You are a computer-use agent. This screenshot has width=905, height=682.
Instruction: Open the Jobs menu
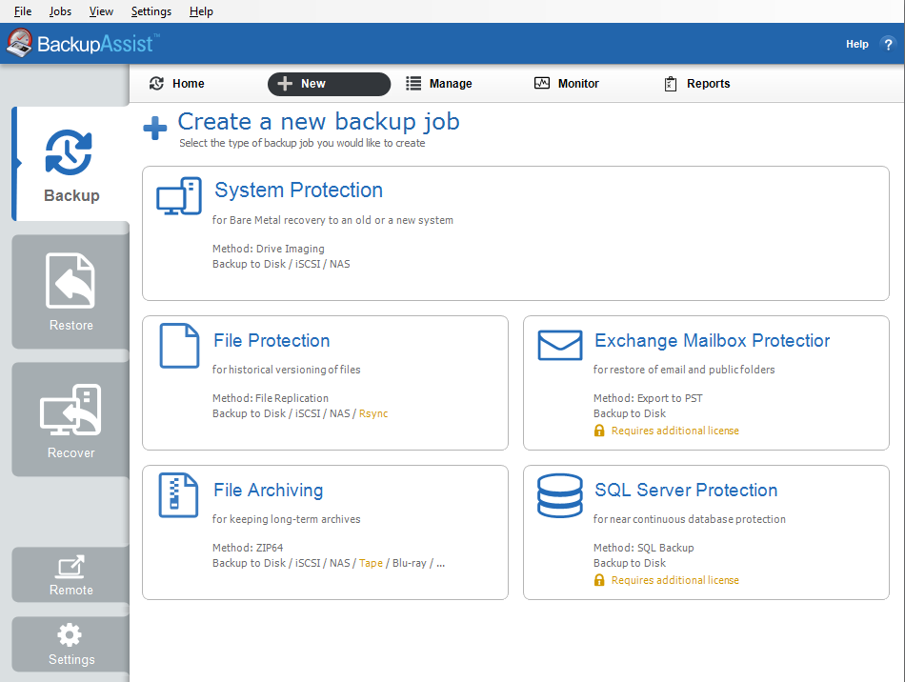coord(59,10)
